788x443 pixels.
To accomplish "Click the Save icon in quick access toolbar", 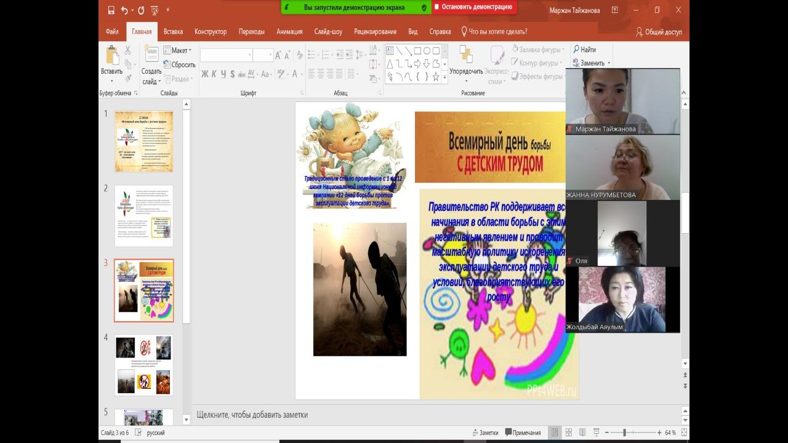I will point(111,10).
